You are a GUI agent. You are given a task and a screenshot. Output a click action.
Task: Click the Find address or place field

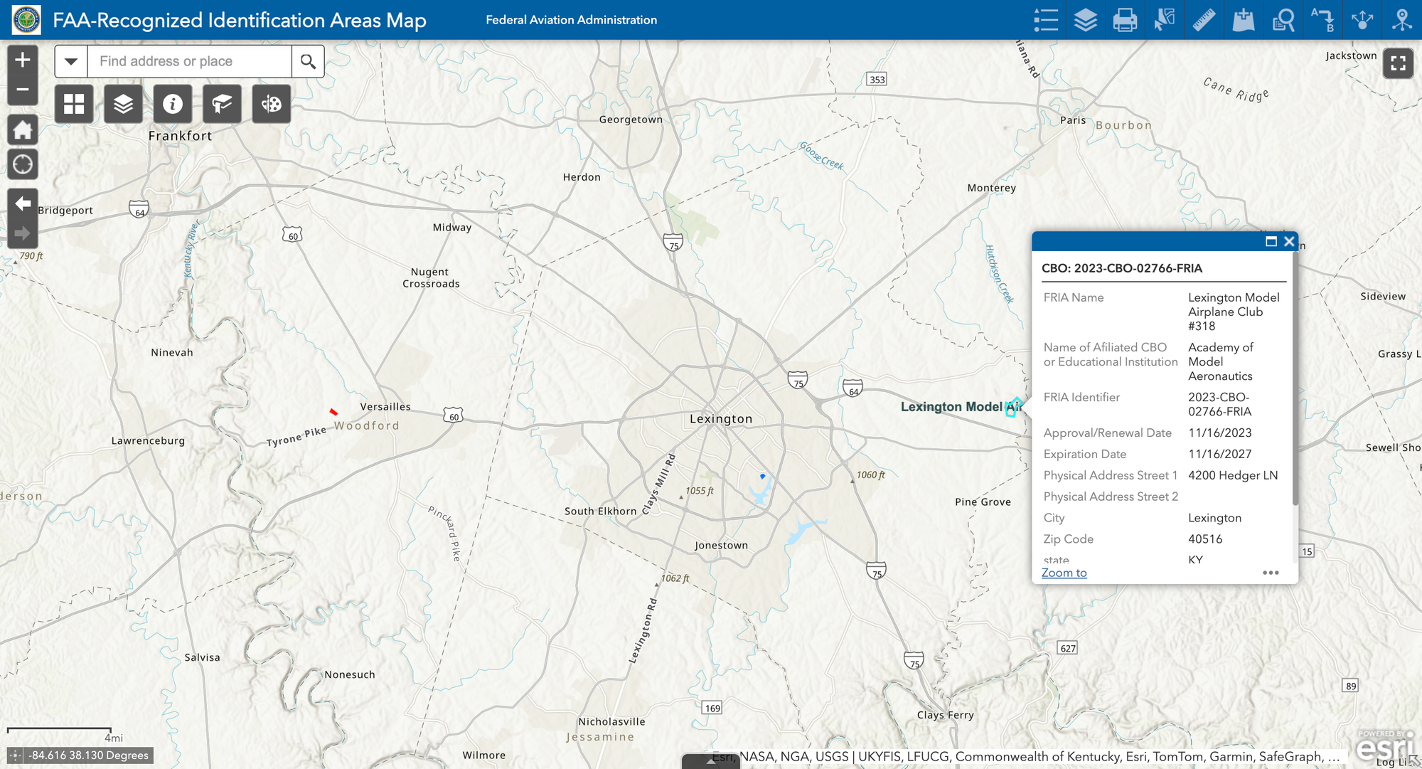tap(189, 62)
